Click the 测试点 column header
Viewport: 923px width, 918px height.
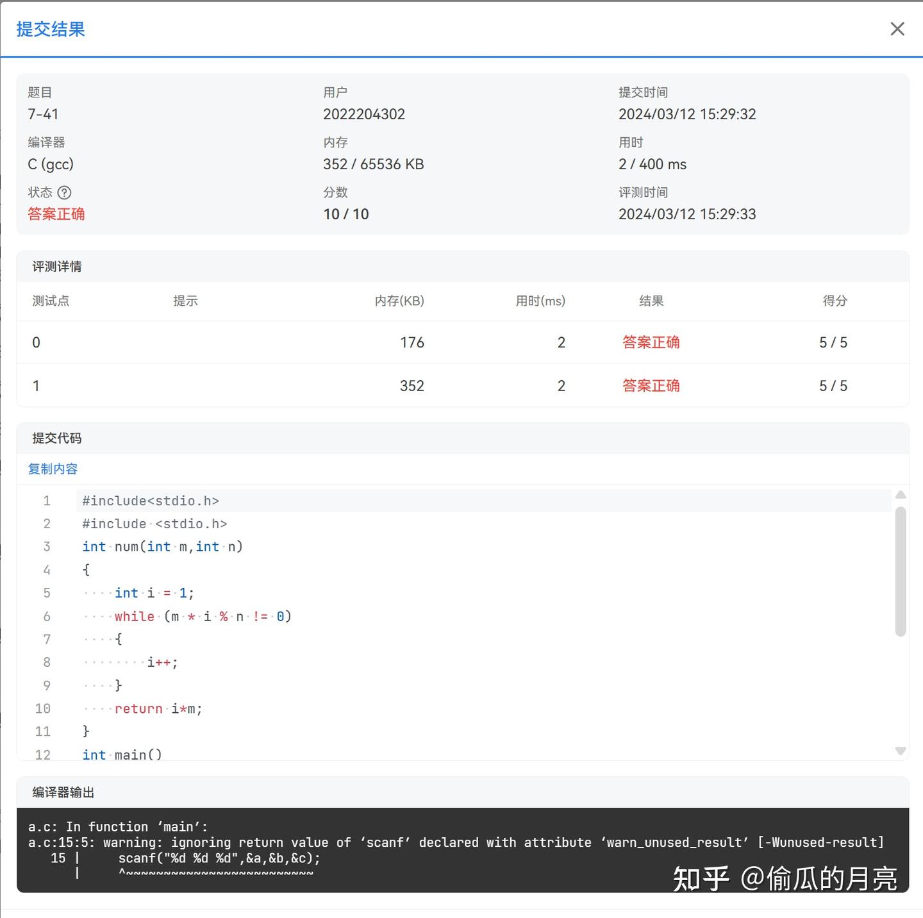click(x=51, y=301)
